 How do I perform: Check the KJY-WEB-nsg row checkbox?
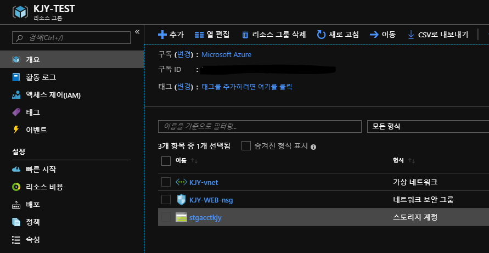[166, 199]
